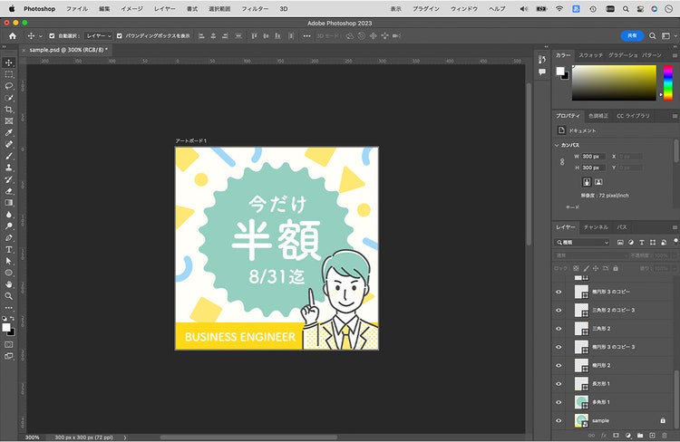Image resolution: width=680 pixels, height=442 pixels.
Task: Collapse the カンバス section
Action: point(557,145)
